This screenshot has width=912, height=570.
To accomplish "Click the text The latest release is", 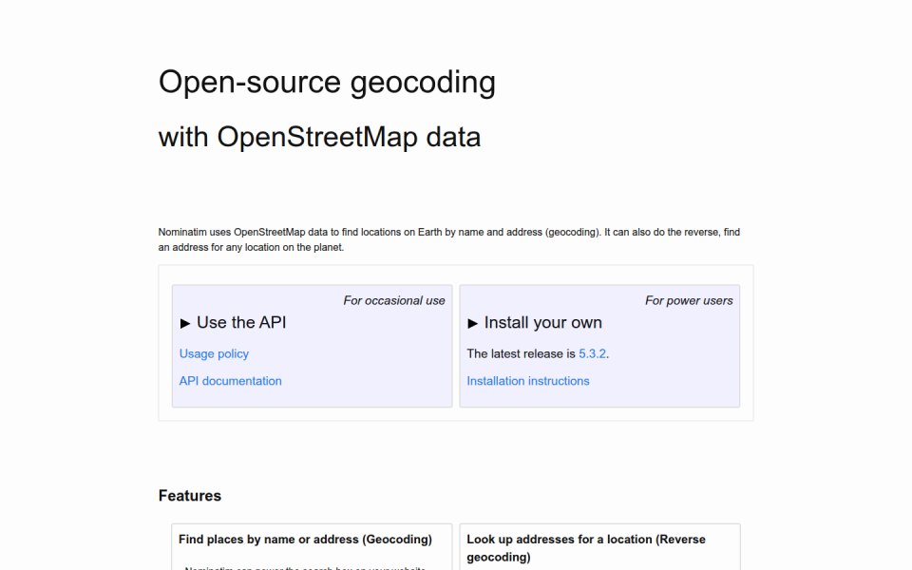I will (521, 353).
